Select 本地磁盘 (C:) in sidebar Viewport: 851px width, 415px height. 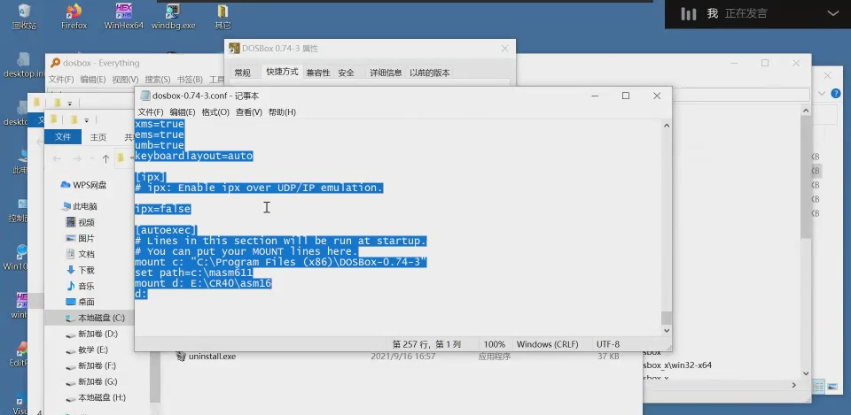(x=95, y=318)
